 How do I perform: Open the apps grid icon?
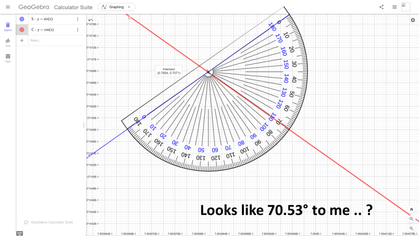click(x=394, y=7)
